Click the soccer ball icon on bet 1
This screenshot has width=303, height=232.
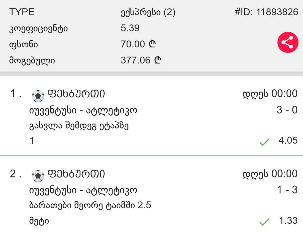point(38,95)
